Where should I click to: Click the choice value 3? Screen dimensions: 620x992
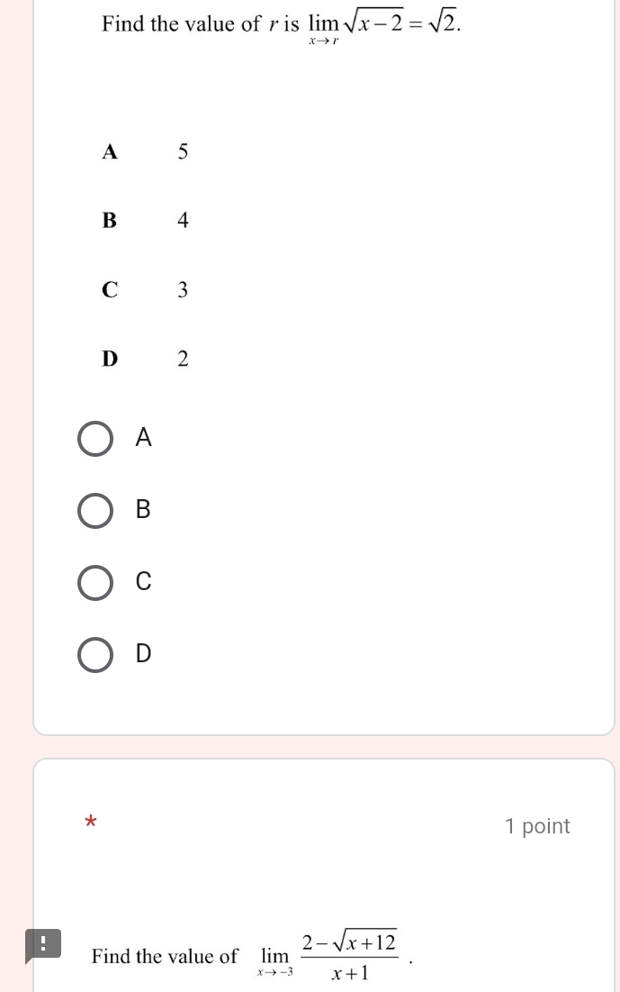[183, 290]
